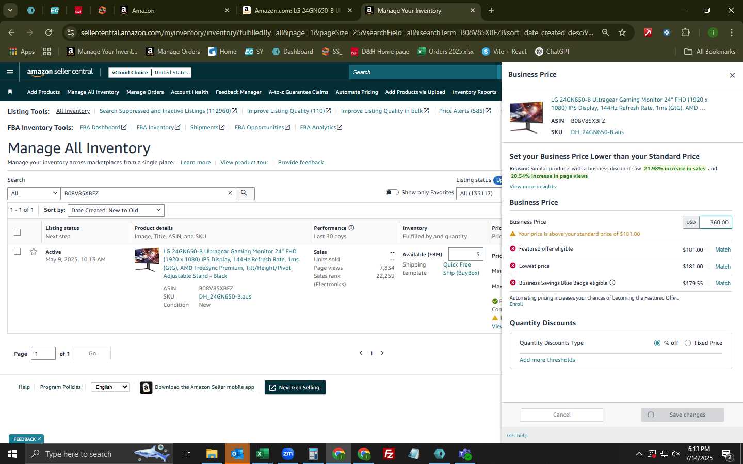Open the search field 'All' dropdown
The width and height of the screenshot is (743, 464).
click(x=34, y=193)
